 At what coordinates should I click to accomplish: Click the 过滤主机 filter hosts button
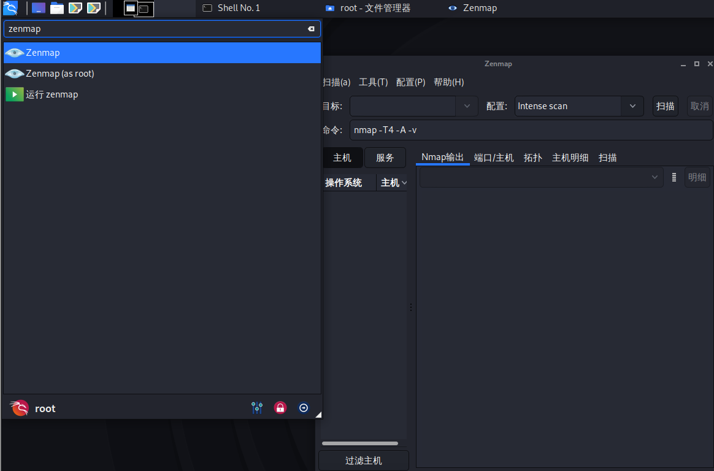(363, 460)
